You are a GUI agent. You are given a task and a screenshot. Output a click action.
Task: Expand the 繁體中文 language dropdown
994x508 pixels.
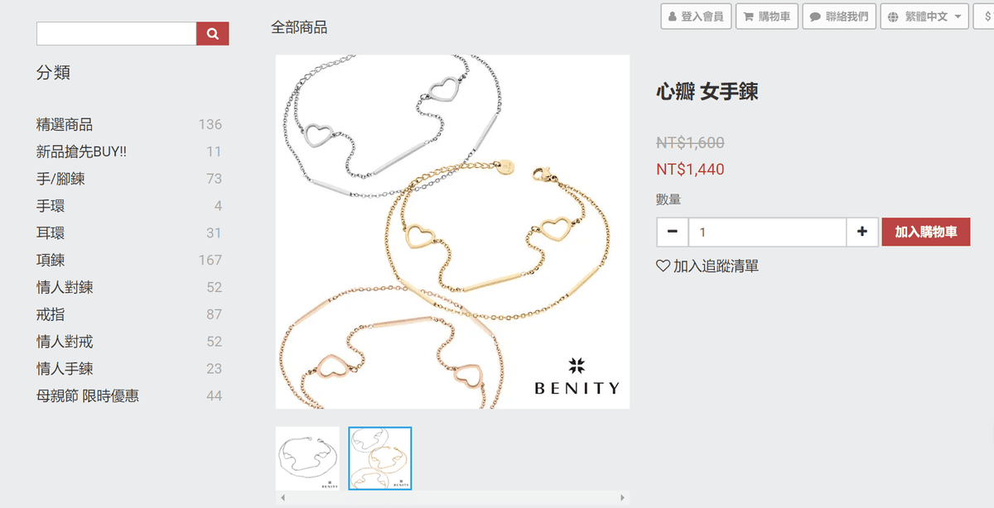point(924,17)
